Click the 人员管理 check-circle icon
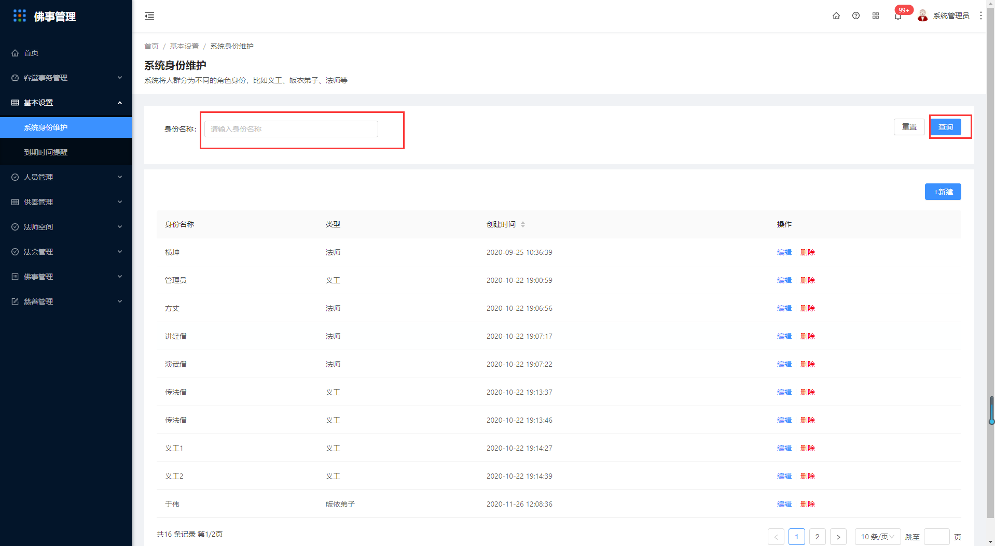The height and width of the screenshot is (546, 995). pos(15,177)
